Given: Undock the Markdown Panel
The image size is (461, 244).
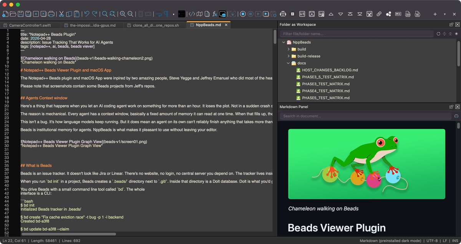Looking at the screenshot, I should [451, 106].
